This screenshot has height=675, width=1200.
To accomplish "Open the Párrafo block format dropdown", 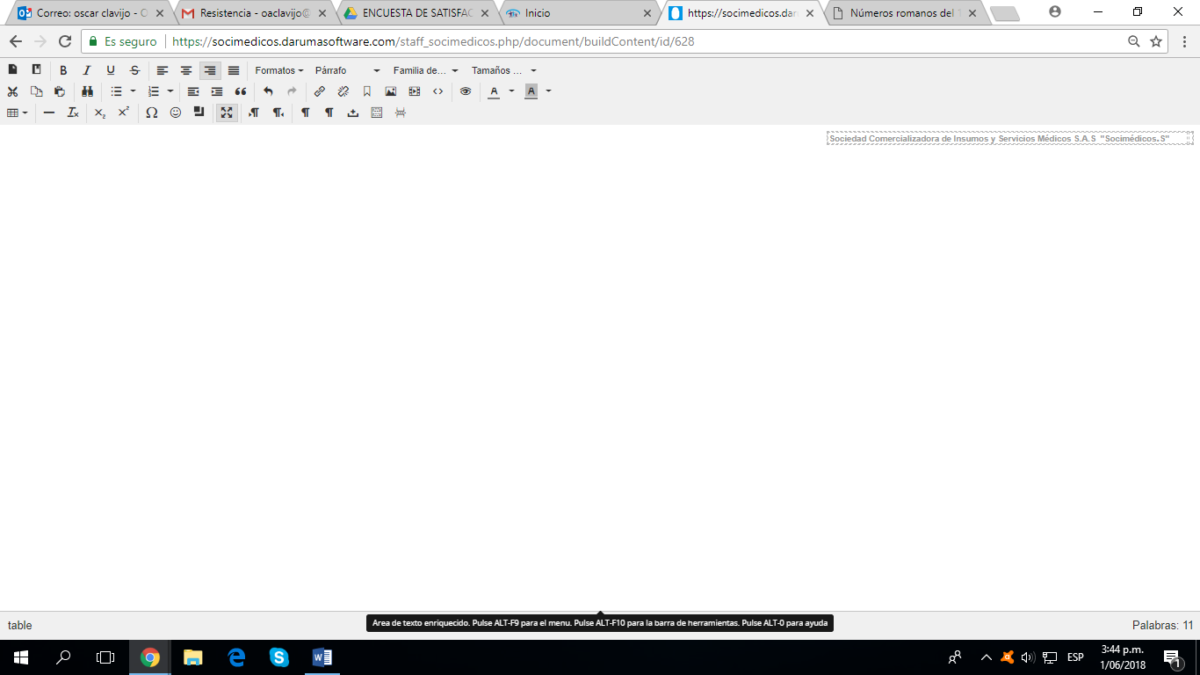I will (347, 70).
